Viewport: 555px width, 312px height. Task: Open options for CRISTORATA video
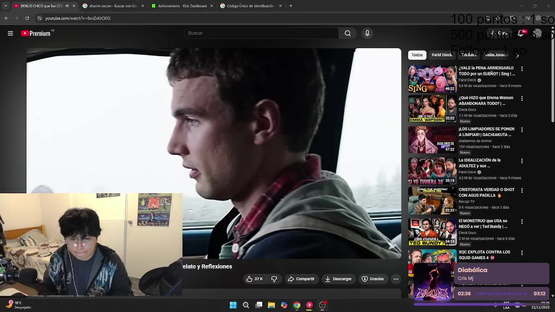[522, 190]
